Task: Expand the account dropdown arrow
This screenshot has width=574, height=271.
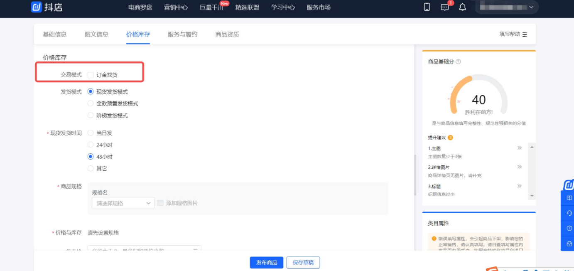Action: 531,7
